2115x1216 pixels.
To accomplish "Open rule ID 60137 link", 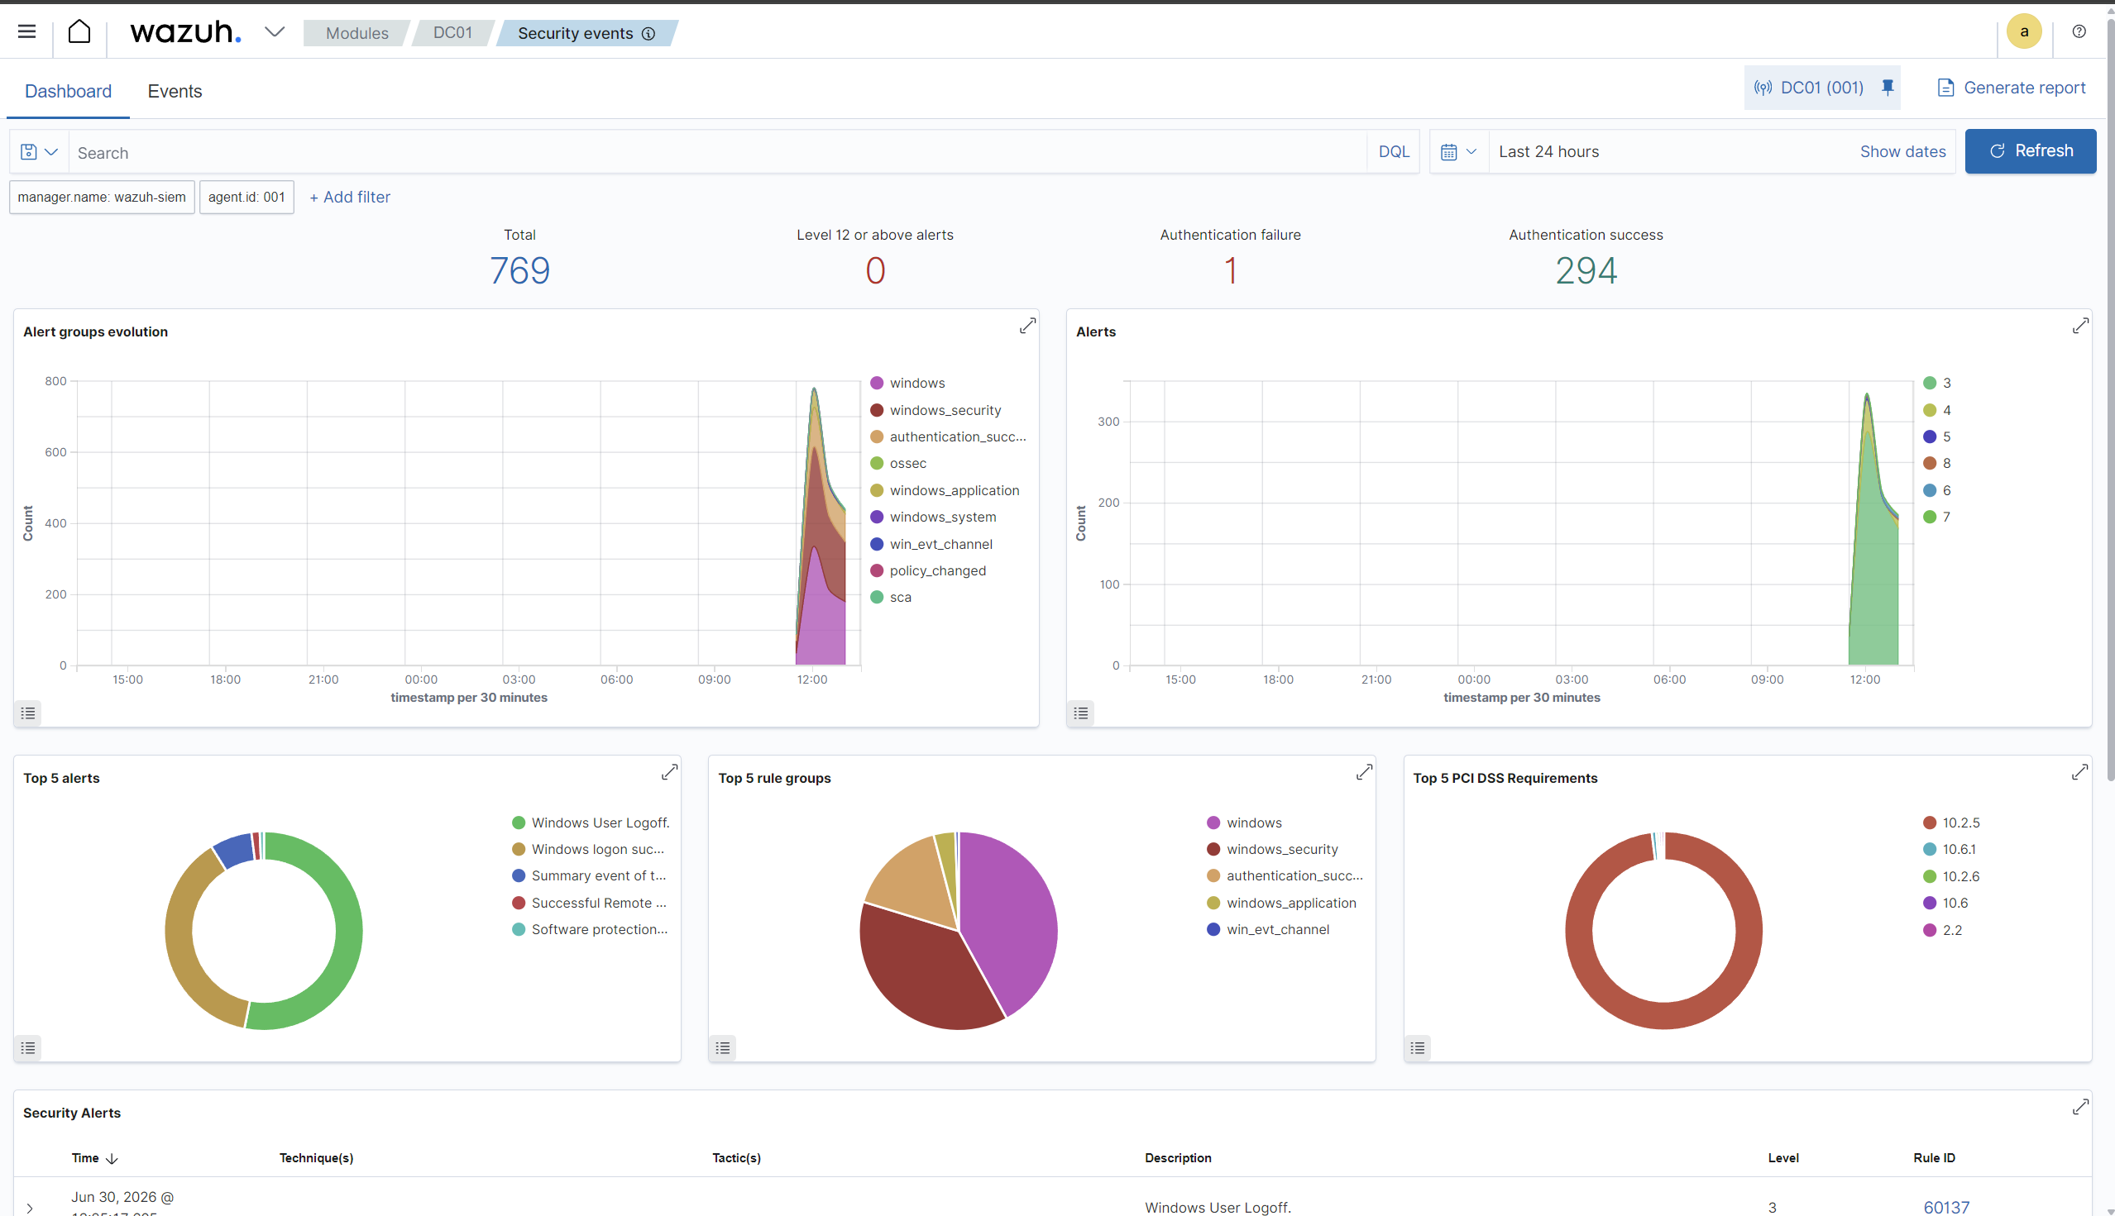I will pyautogui.click(x=1946, y=1207).
